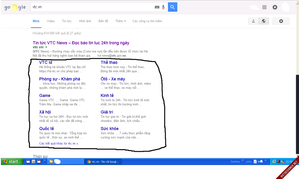Open the Sức khỏe sitelink
299x179 pixels.
tap(110, 129)
